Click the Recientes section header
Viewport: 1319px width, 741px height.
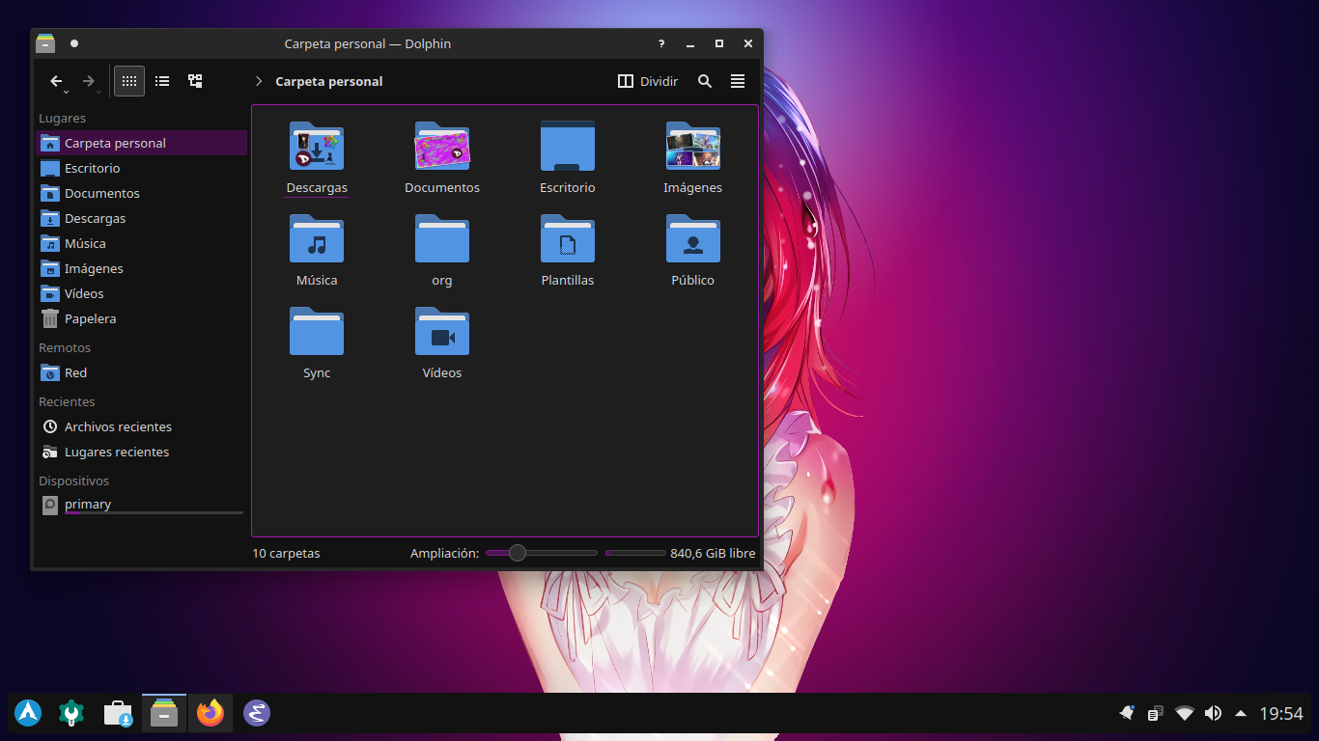point(67,402)
